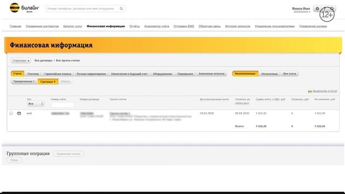Select the Все счета filter tab
Image resolution: width=345 pixels, height=194 pixels.
[x=289, y=74]
